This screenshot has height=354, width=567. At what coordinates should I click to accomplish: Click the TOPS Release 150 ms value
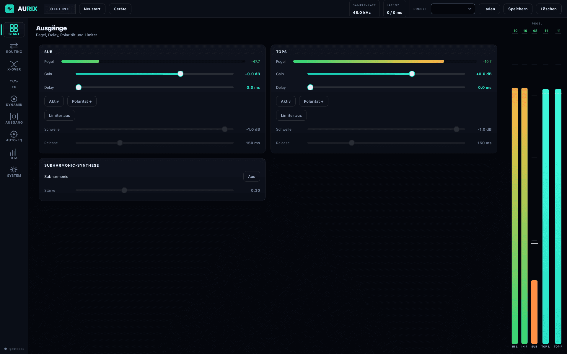click(484, 143)
